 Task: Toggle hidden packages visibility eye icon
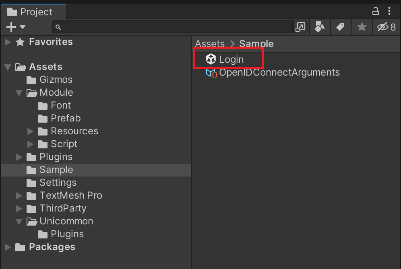(x=386, y=27)
